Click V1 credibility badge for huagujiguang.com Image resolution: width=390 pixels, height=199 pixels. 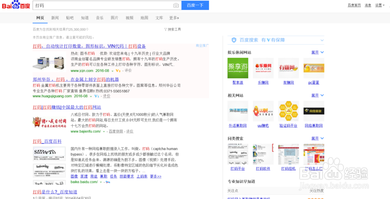97,96
